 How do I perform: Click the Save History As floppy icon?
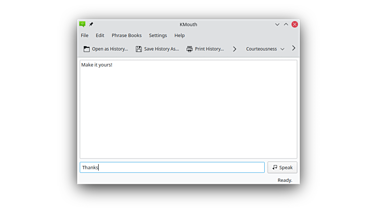coord(139,49)
